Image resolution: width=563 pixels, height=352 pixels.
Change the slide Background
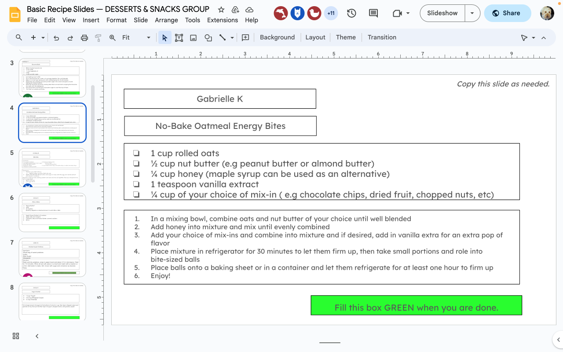tap(277, 37)
